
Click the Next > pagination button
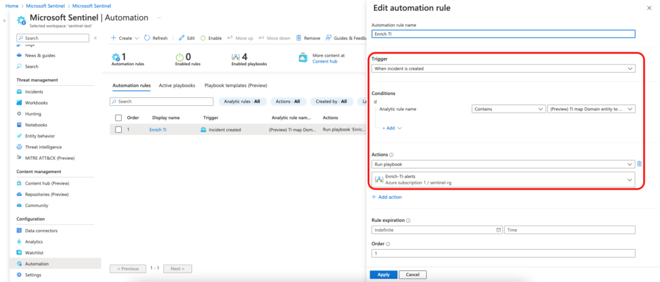(178, 268)
